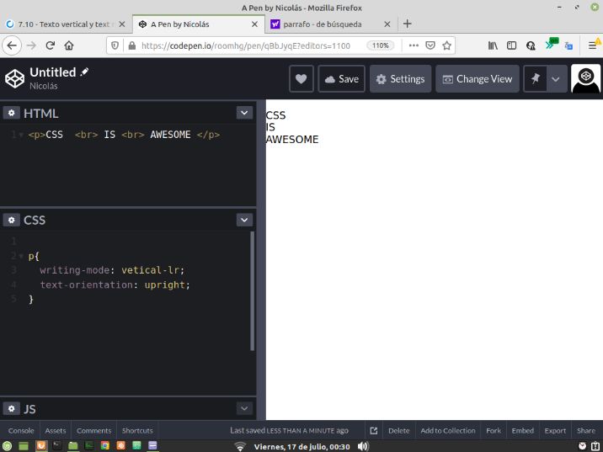Edit pen title with pencil icon
This screenshot has width=603, height=452.
click(x=84, y=72)
